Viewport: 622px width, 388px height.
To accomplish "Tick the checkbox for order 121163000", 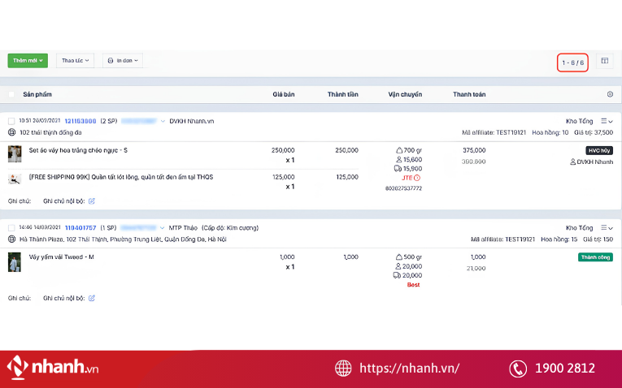I will click(x=11, y=121).
